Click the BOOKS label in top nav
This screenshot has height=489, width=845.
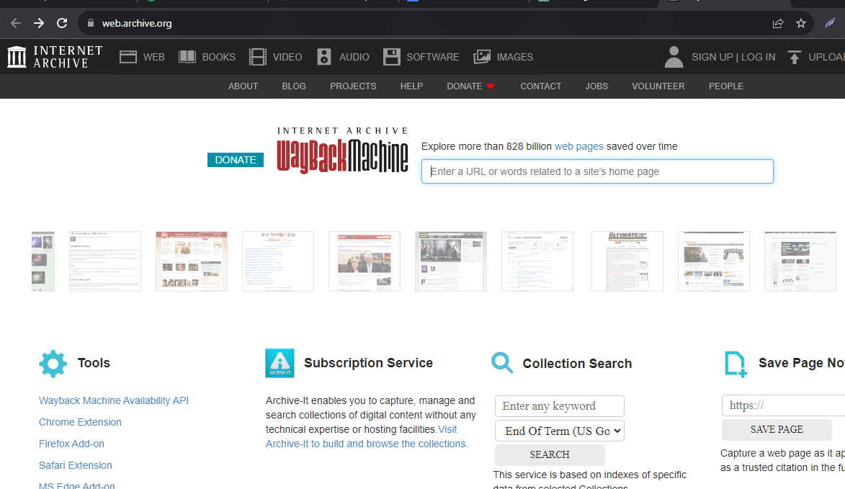218,57
